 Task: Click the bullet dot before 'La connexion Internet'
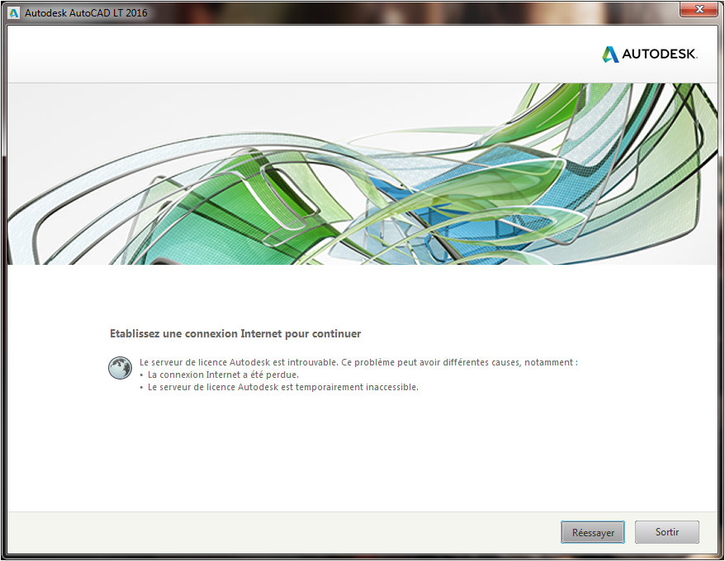(141, 375)
